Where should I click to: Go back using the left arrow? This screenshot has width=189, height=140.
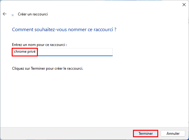5,14
